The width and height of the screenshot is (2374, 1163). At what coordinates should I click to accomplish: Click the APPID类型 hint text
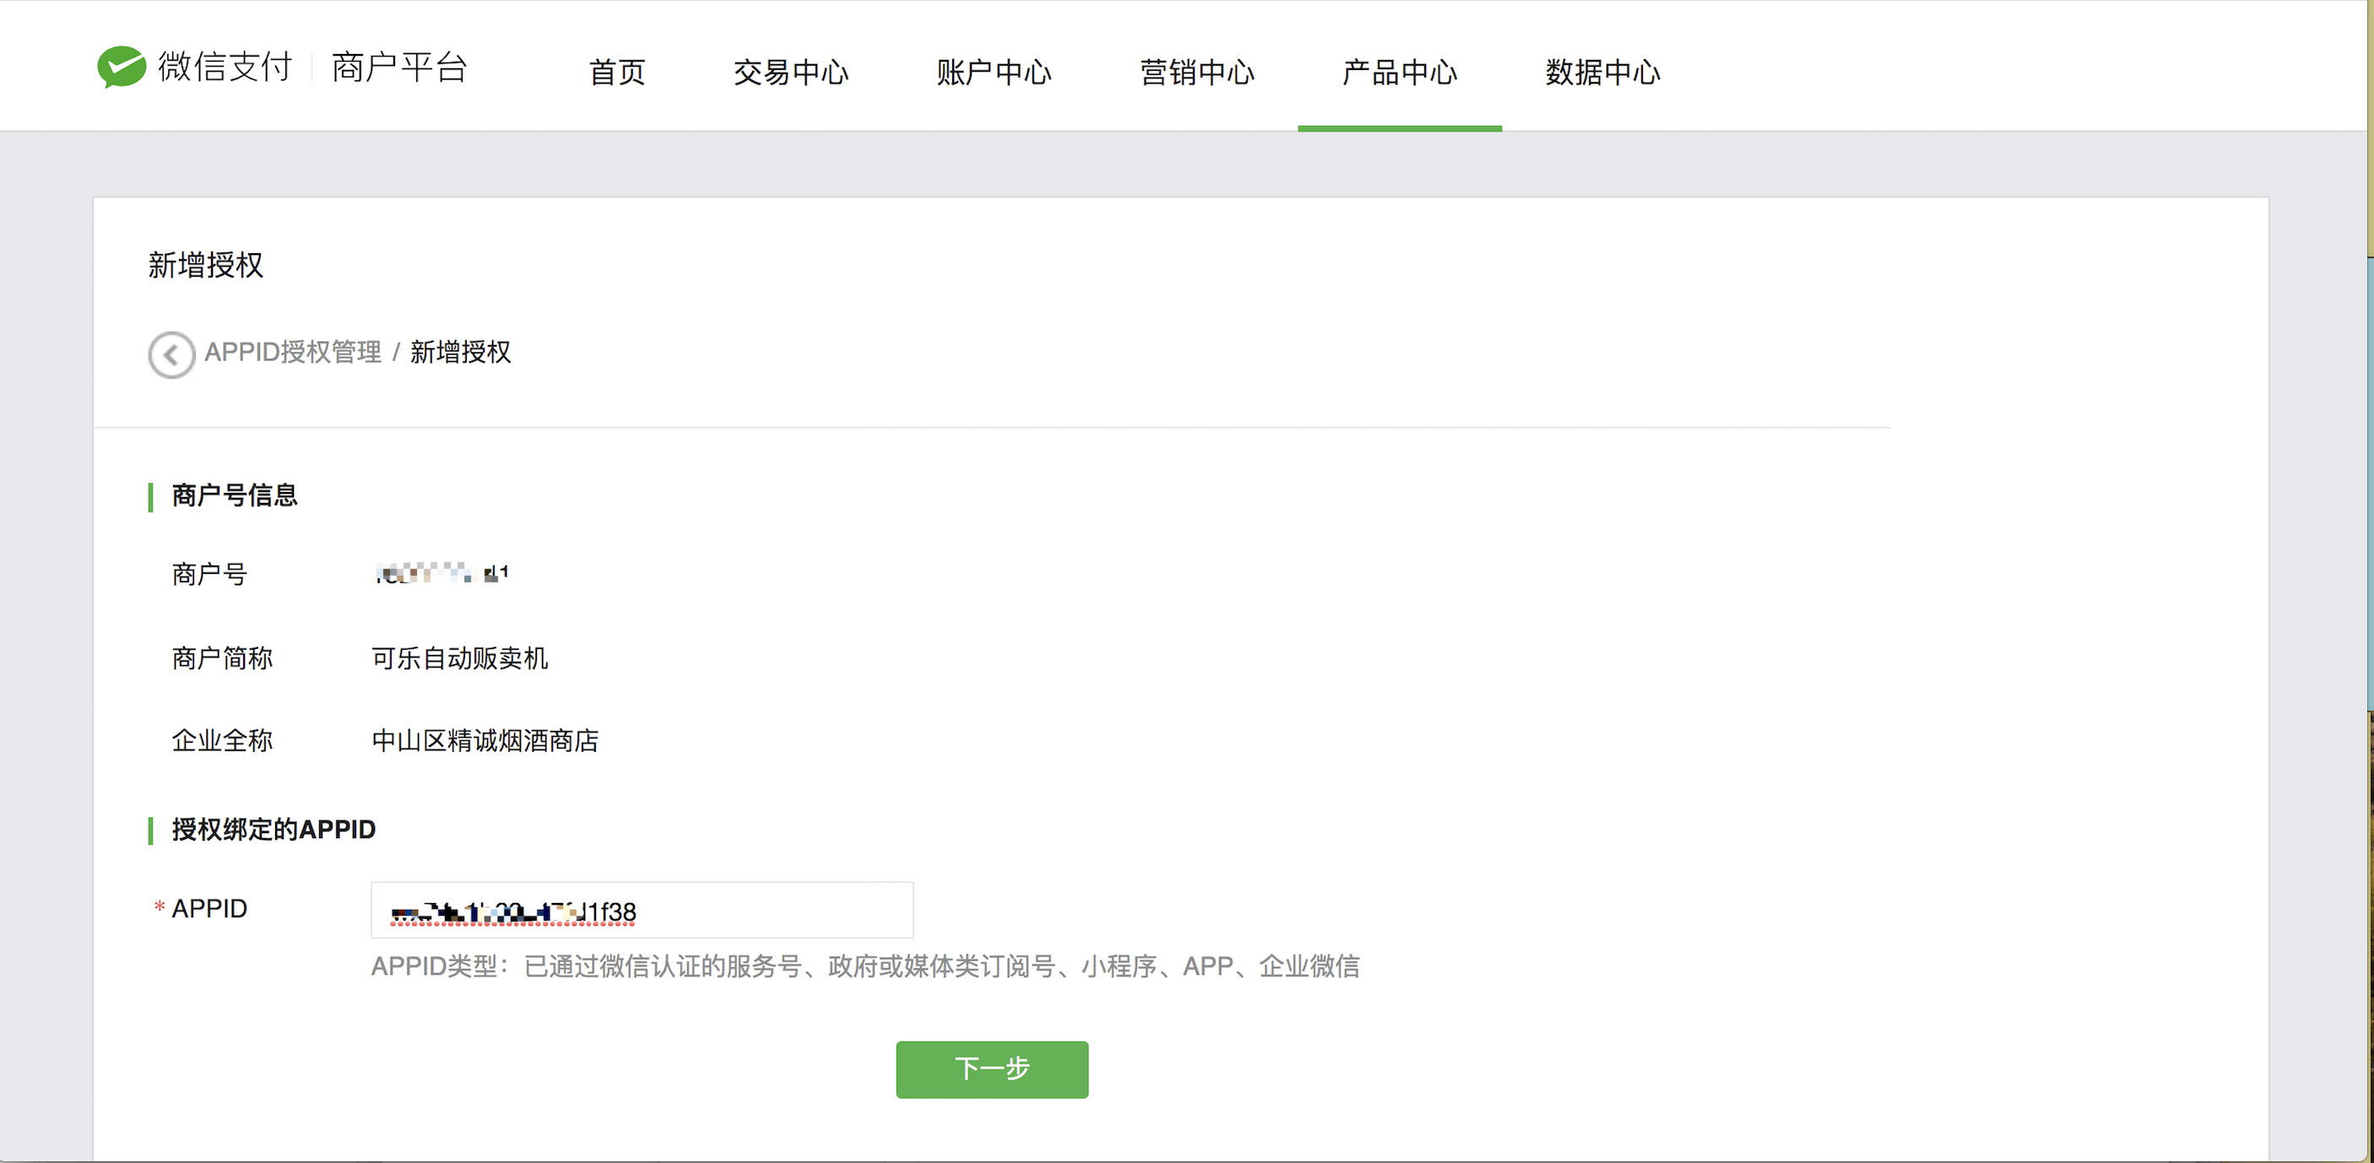click(x=865, y=966)
